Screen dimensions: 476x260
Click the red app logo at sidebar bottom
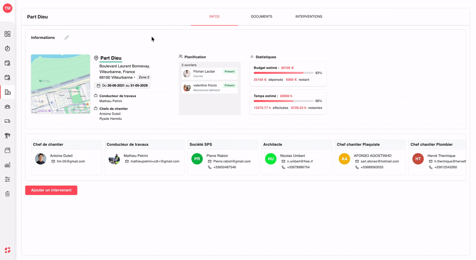(x=8, y=250)
